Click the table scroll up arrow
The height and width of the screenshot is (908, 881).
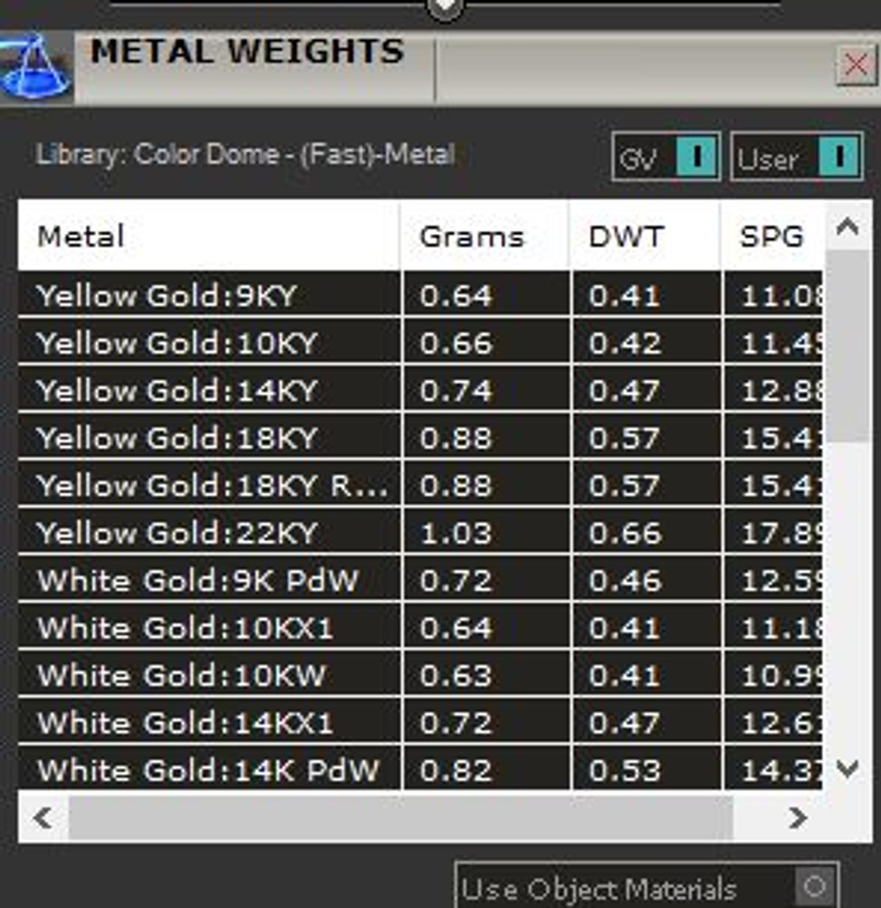[847, 226]
